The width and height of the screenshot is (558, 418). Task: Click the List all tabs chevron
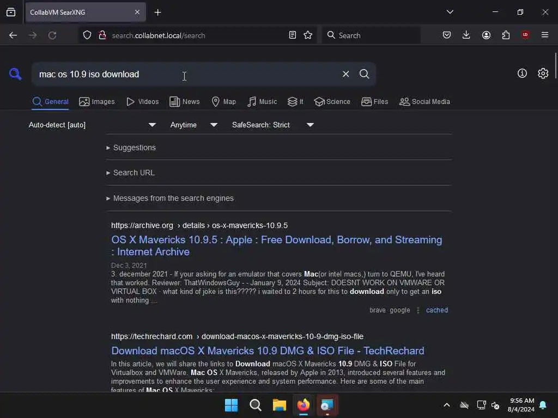450,12
